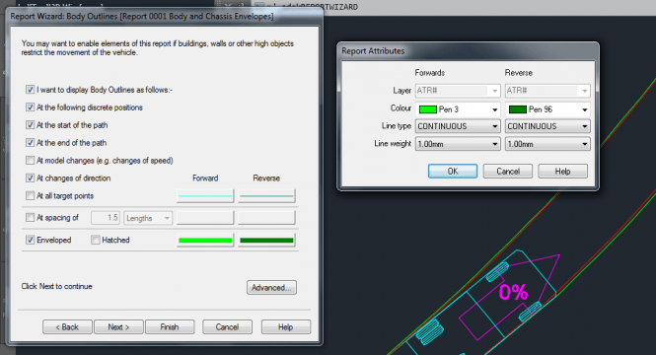The image size is (656, 355).
Task: Open Forwards Colour Pen 3 dropdown
Action: pyautogui.click(x=458, y=109)
